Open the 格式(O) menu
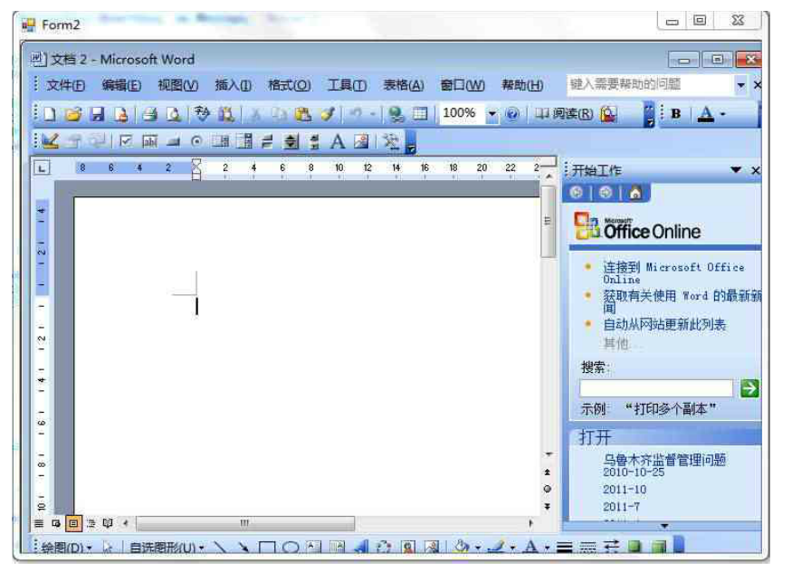 click(x=290, y=85)
